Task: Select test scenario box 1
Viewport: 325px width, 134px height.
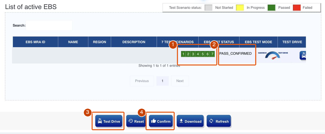Action: 183,54
